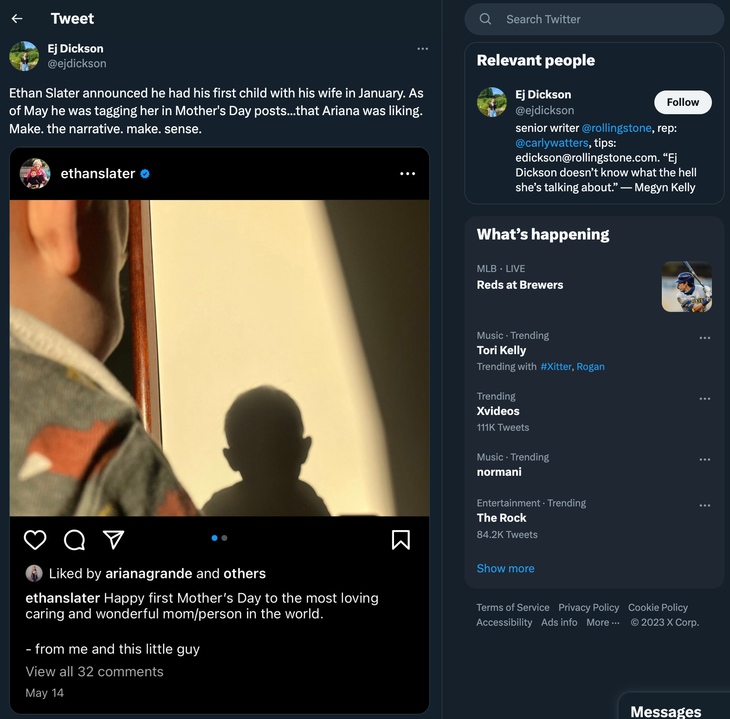Click the ethanslater verified badge
730x719 pixels.
tap(145, 174)
